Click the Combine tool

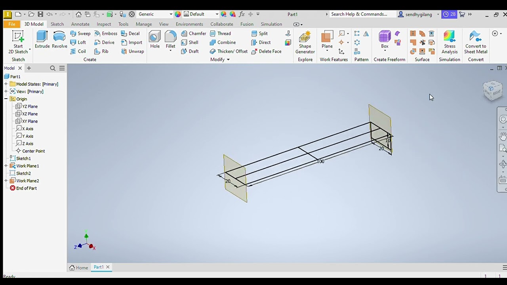pyautogui.click(x=223, y=42)
